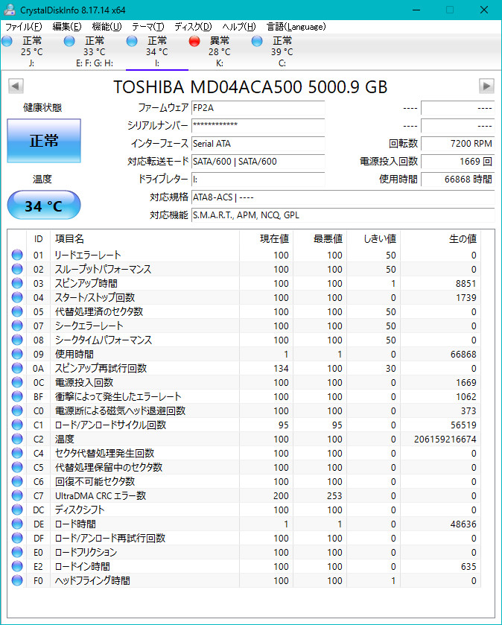
Task: Click status icon of row C4 セクタ代替処理発生回数
Action: (x=17, y=453)
